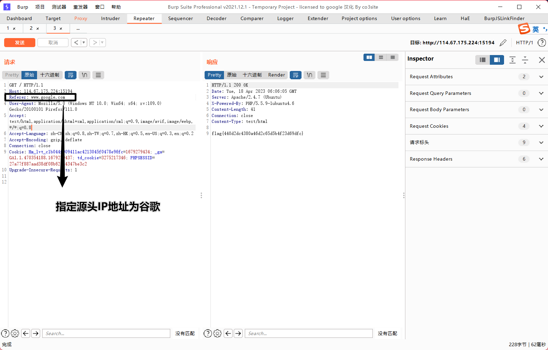Click the orange 发送 send button
The width and height of the screenshot is (548, 350).
tap(20, 43)
